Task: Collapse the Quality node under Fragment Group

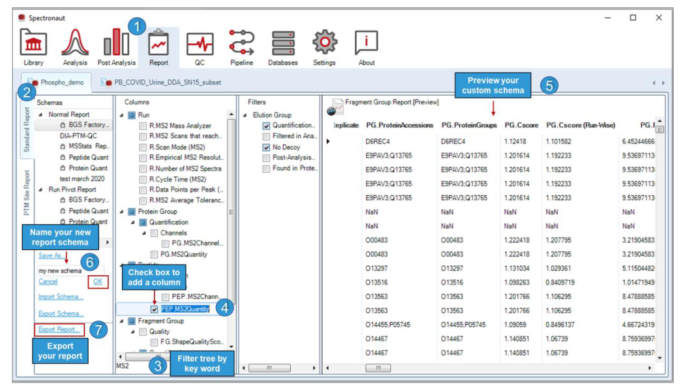Action: click(x=133, y=332)
